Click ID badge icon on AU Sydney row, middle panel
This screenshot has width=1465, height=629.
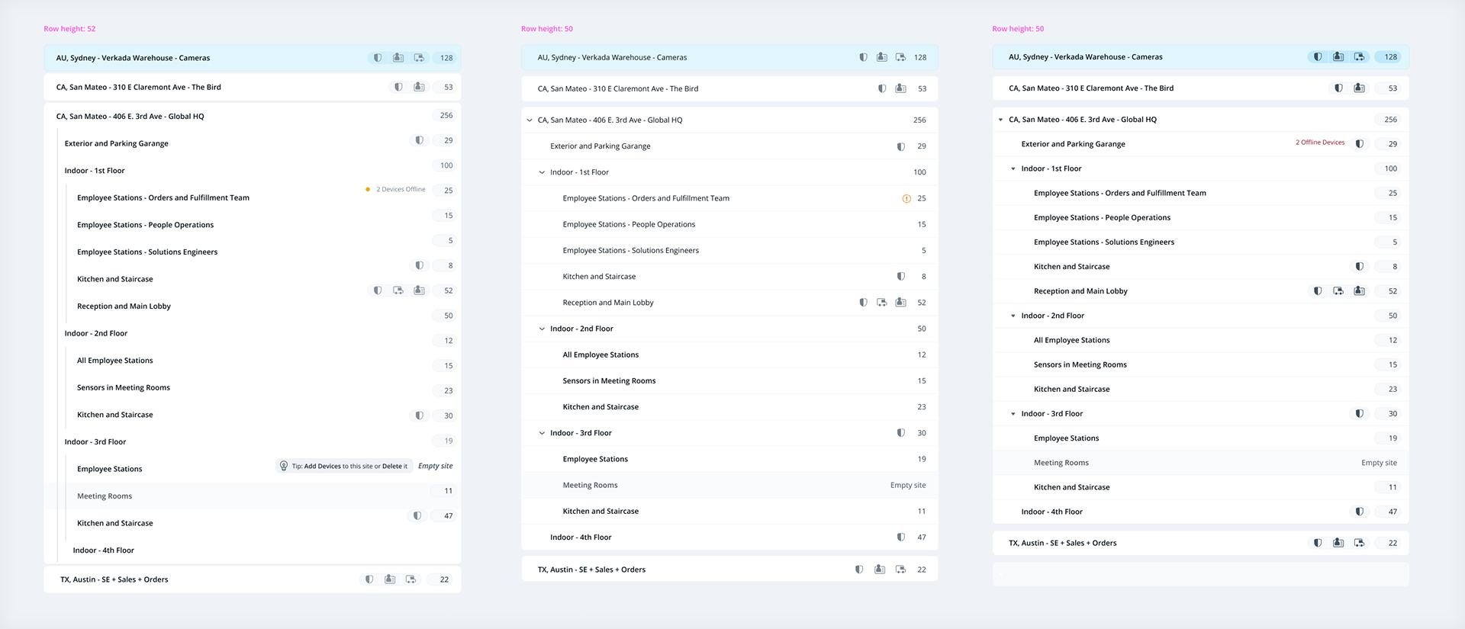click(882, 57)
